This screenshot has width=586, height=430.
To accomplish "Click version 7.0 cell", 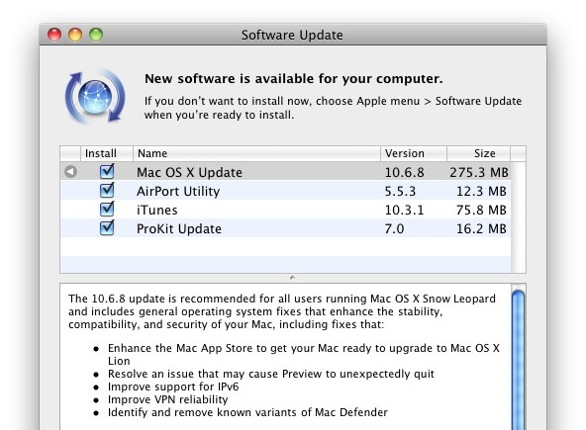I will pyautogui.click(x=394, y=228).
